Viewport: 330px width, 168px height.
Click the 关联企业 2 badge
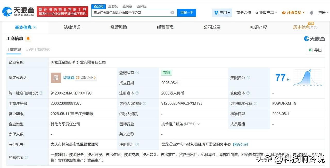pyautogui.click(x=86, y=78)
